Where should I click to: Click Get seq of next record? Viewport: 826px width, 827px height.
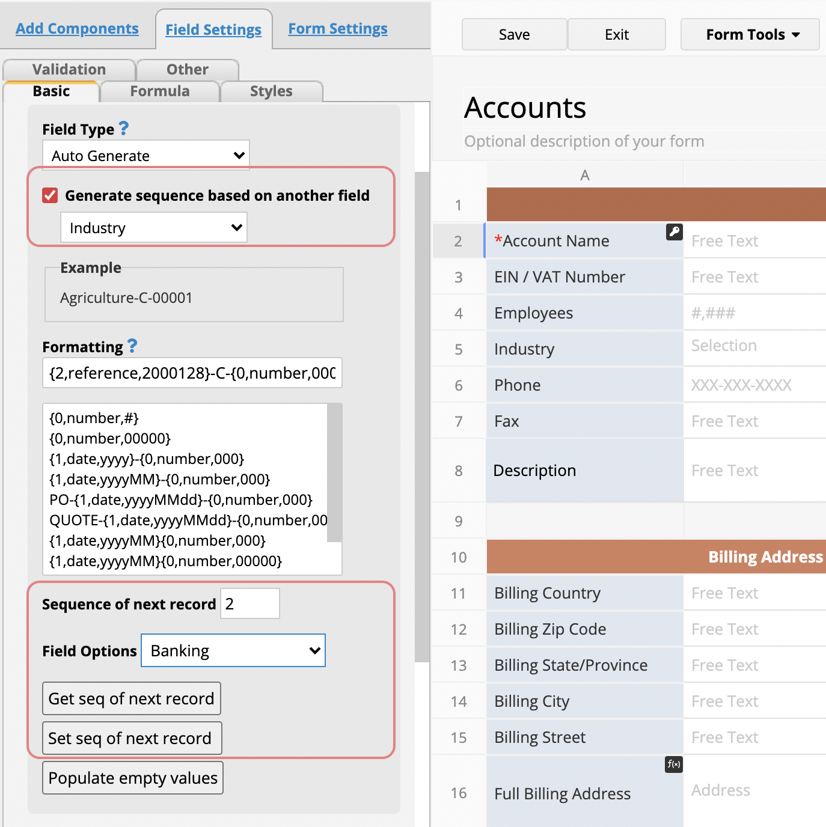click(132, 698)
